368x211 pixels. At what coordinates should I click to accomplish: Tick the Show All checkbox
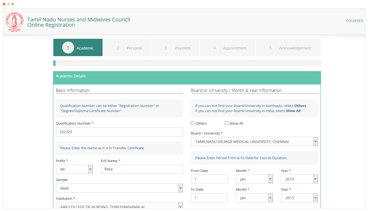point(226,123)
